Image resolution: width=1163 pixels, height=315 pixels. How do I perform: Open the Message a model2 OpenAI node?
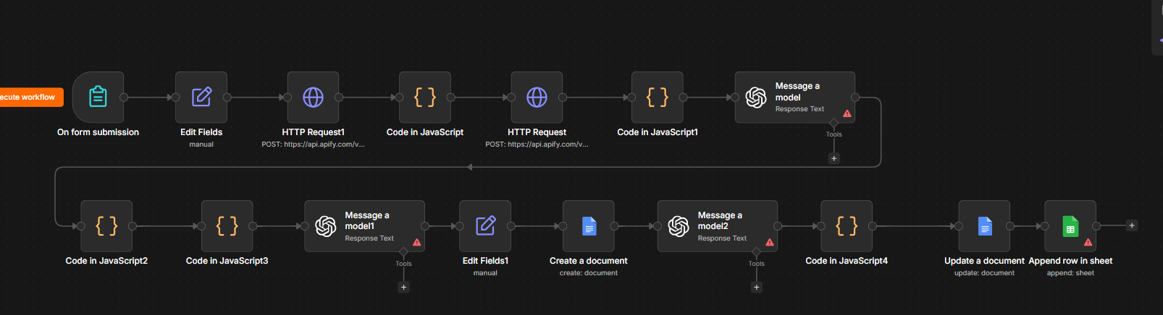tap(717, 226)
